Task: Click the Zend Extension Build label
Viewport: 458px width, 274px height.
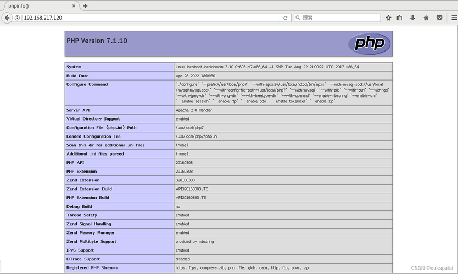Action: 89,189
